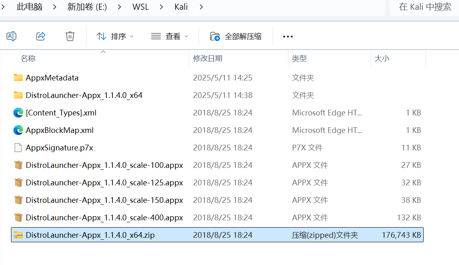The width and height of the screenshot is (459, 265).
Task: Click the 2025/5/11 14:25 date cell
Action: coord(222,78)
